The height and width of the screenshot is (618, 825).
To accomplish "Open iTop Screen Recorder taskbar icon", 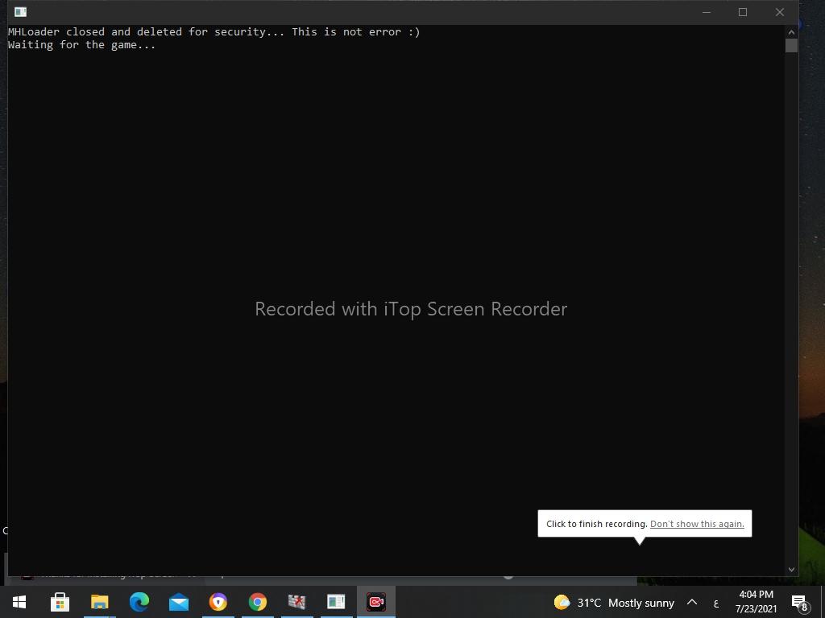I will pos(375,602).
